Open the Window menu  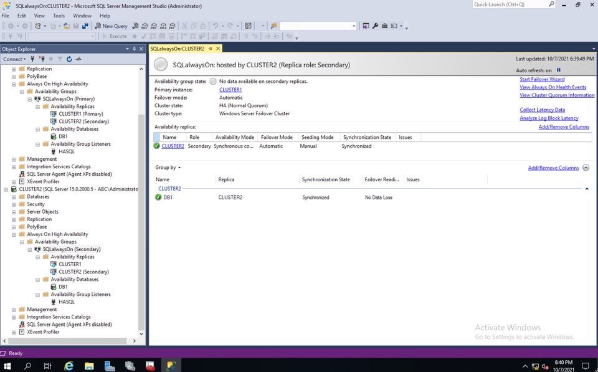click(82, 16)
